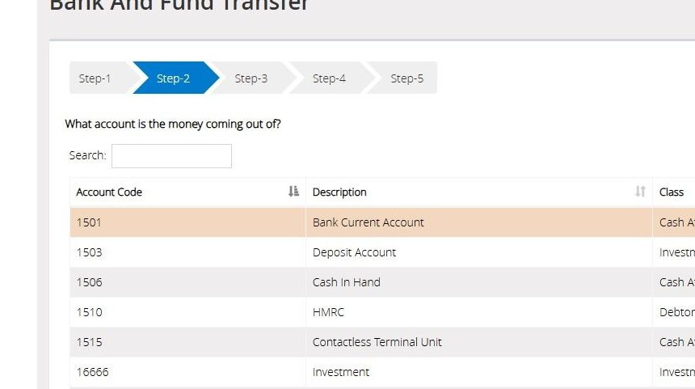The height and width of the screenshot is (389, 695).
Task: Jump to Step-4 tab
Action: (330, 78)
